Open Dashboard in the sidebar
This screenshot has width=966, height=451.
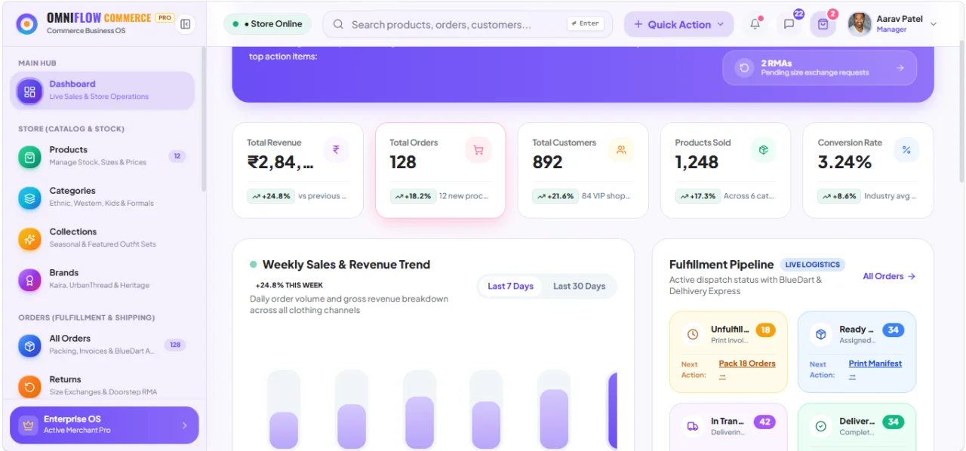(x=102, y=91)
